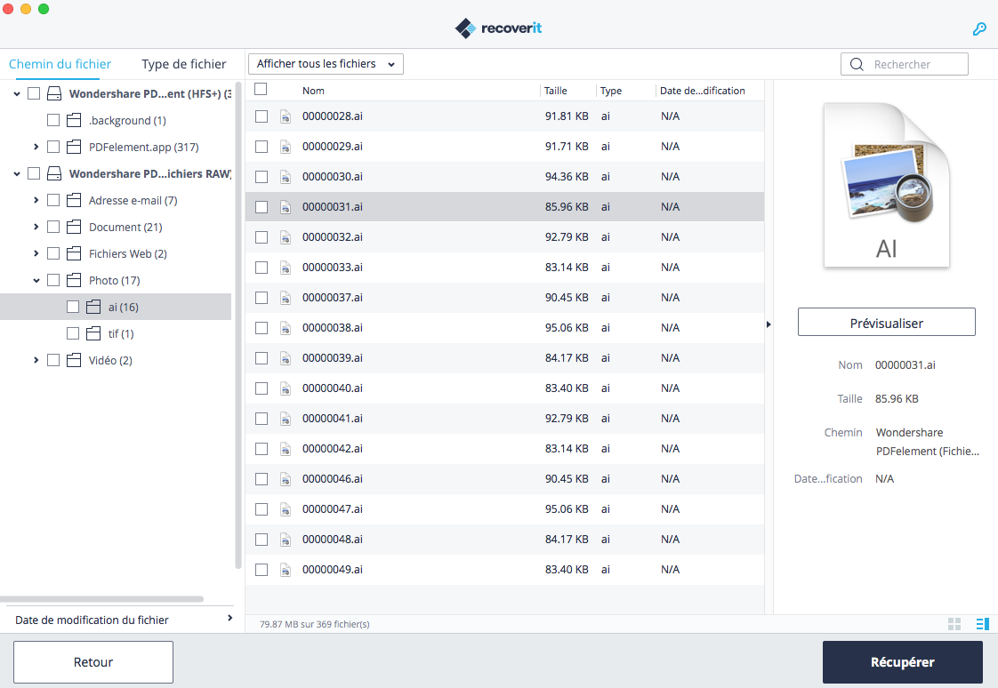Click the tif folder icon
Image resolution: width=998 pixels, height=688 pixels.
tap(93, 334)
